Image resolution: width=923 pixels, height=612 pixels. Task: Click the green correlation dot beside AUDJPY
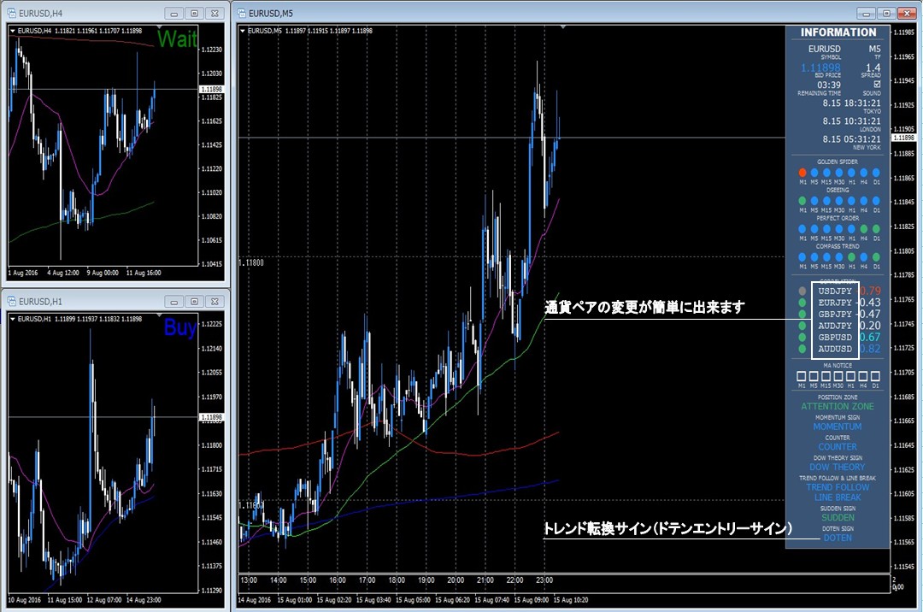(802, 326)
